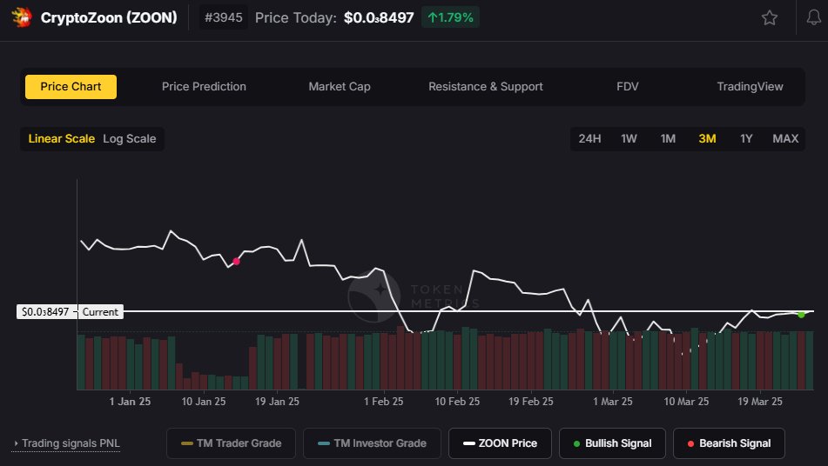Open alerts with the bell icon

point(814,17)
